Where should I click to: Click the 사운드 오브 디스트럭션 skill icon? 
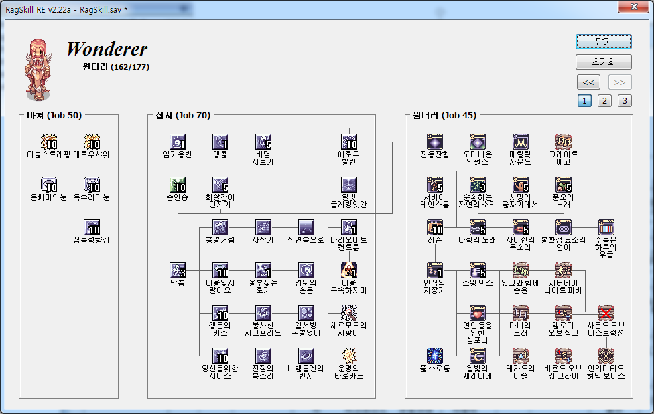coord(606,313)
